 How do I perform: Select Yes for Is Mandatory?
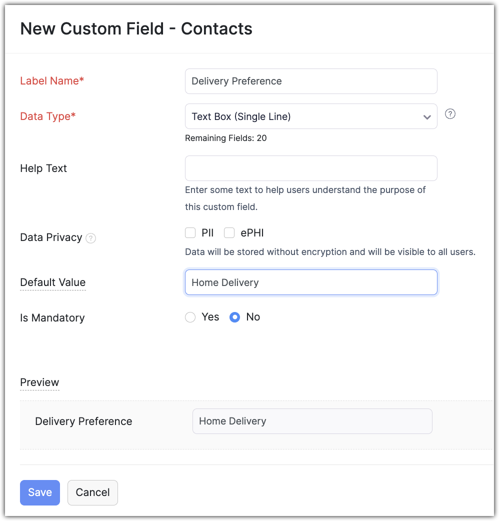click(190, 317)
